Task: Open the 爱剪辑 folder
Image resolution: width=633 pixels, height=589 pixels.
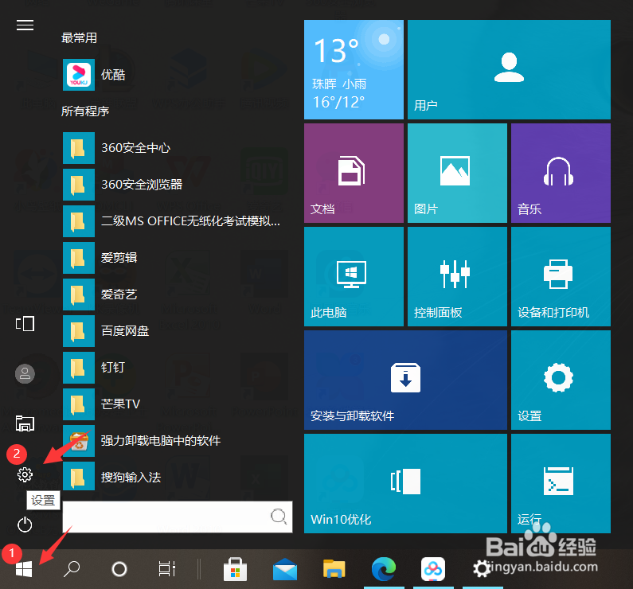Action: (x=178, y=257)
